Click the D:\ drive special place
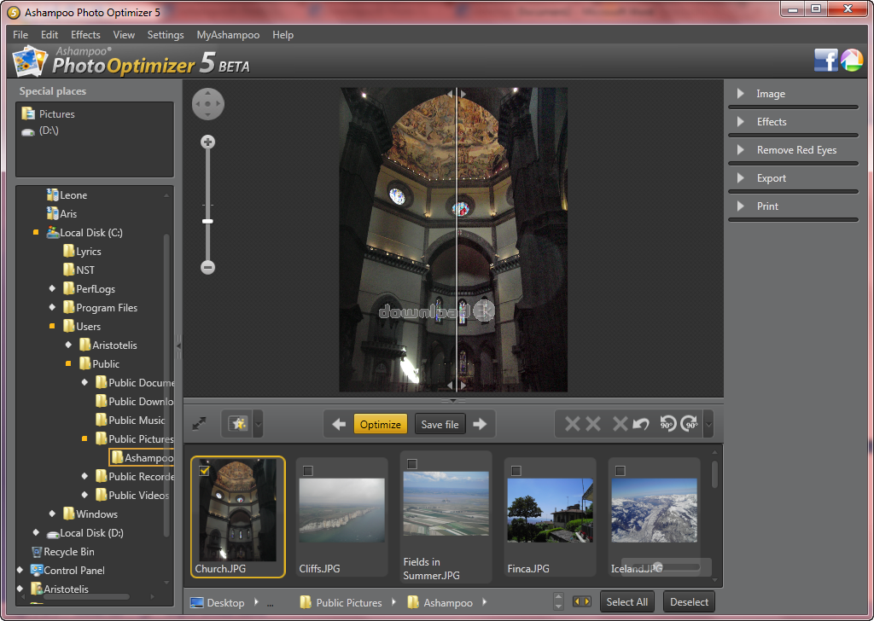874x621 pixels. pos(40,131)
